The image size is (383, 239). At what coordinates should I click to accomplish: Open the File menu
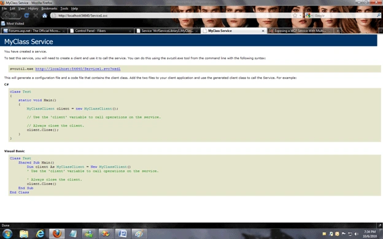4,9
